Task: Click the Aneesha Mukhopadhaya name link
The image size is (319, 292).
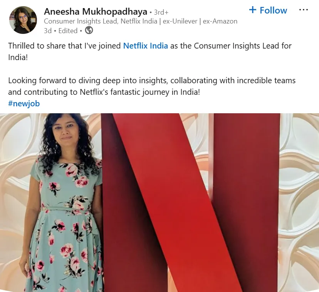Action: pos(96,12)
